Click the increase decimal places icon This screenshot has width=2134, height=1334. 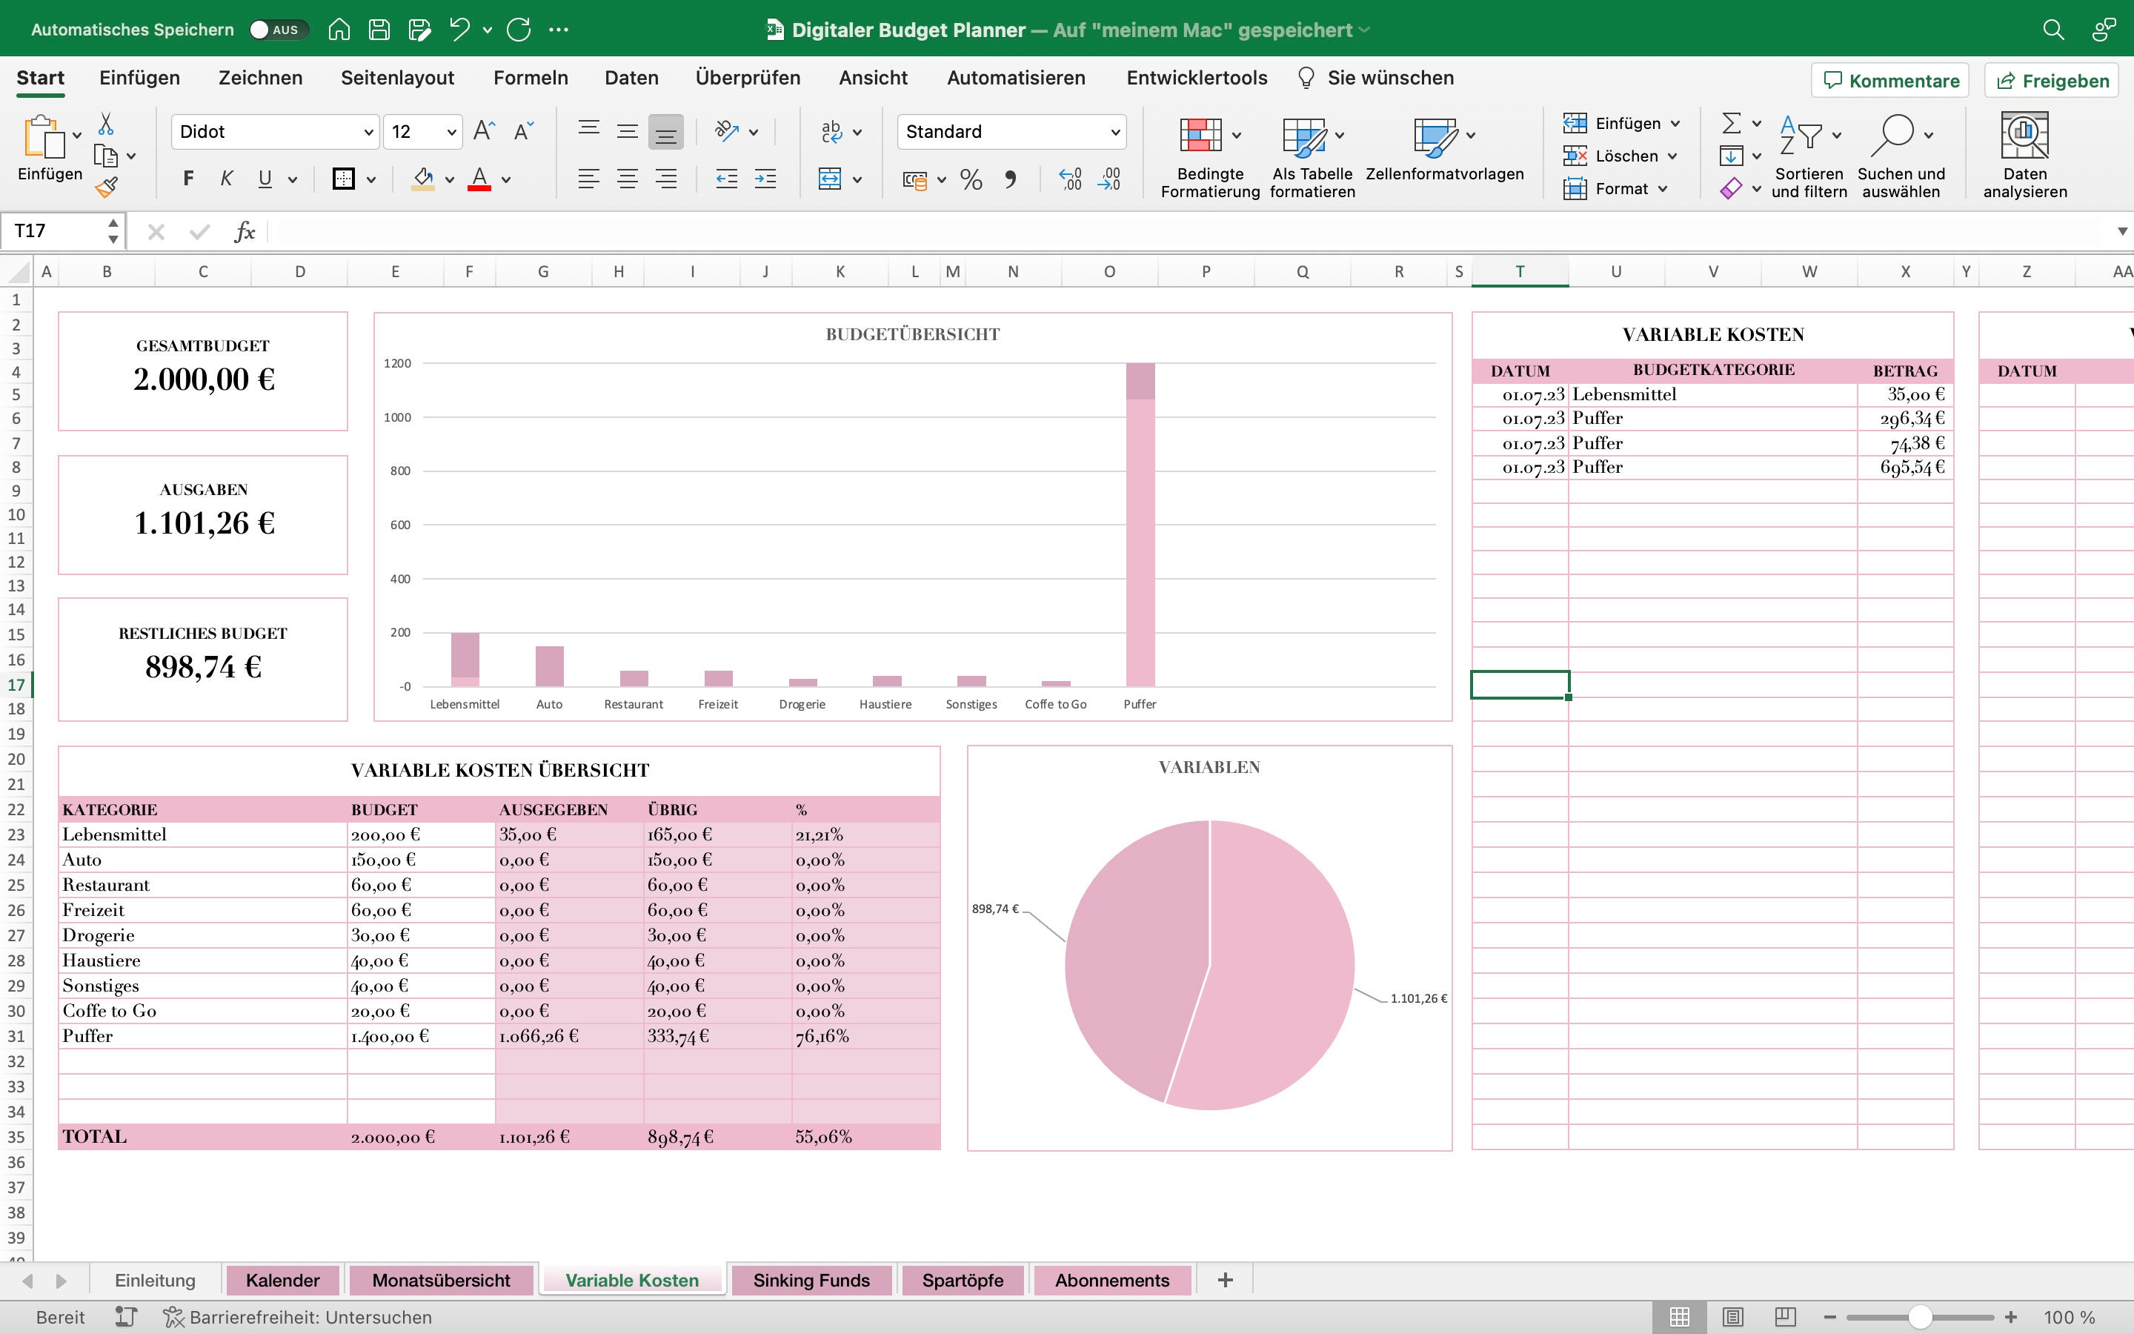[1070, 180]
